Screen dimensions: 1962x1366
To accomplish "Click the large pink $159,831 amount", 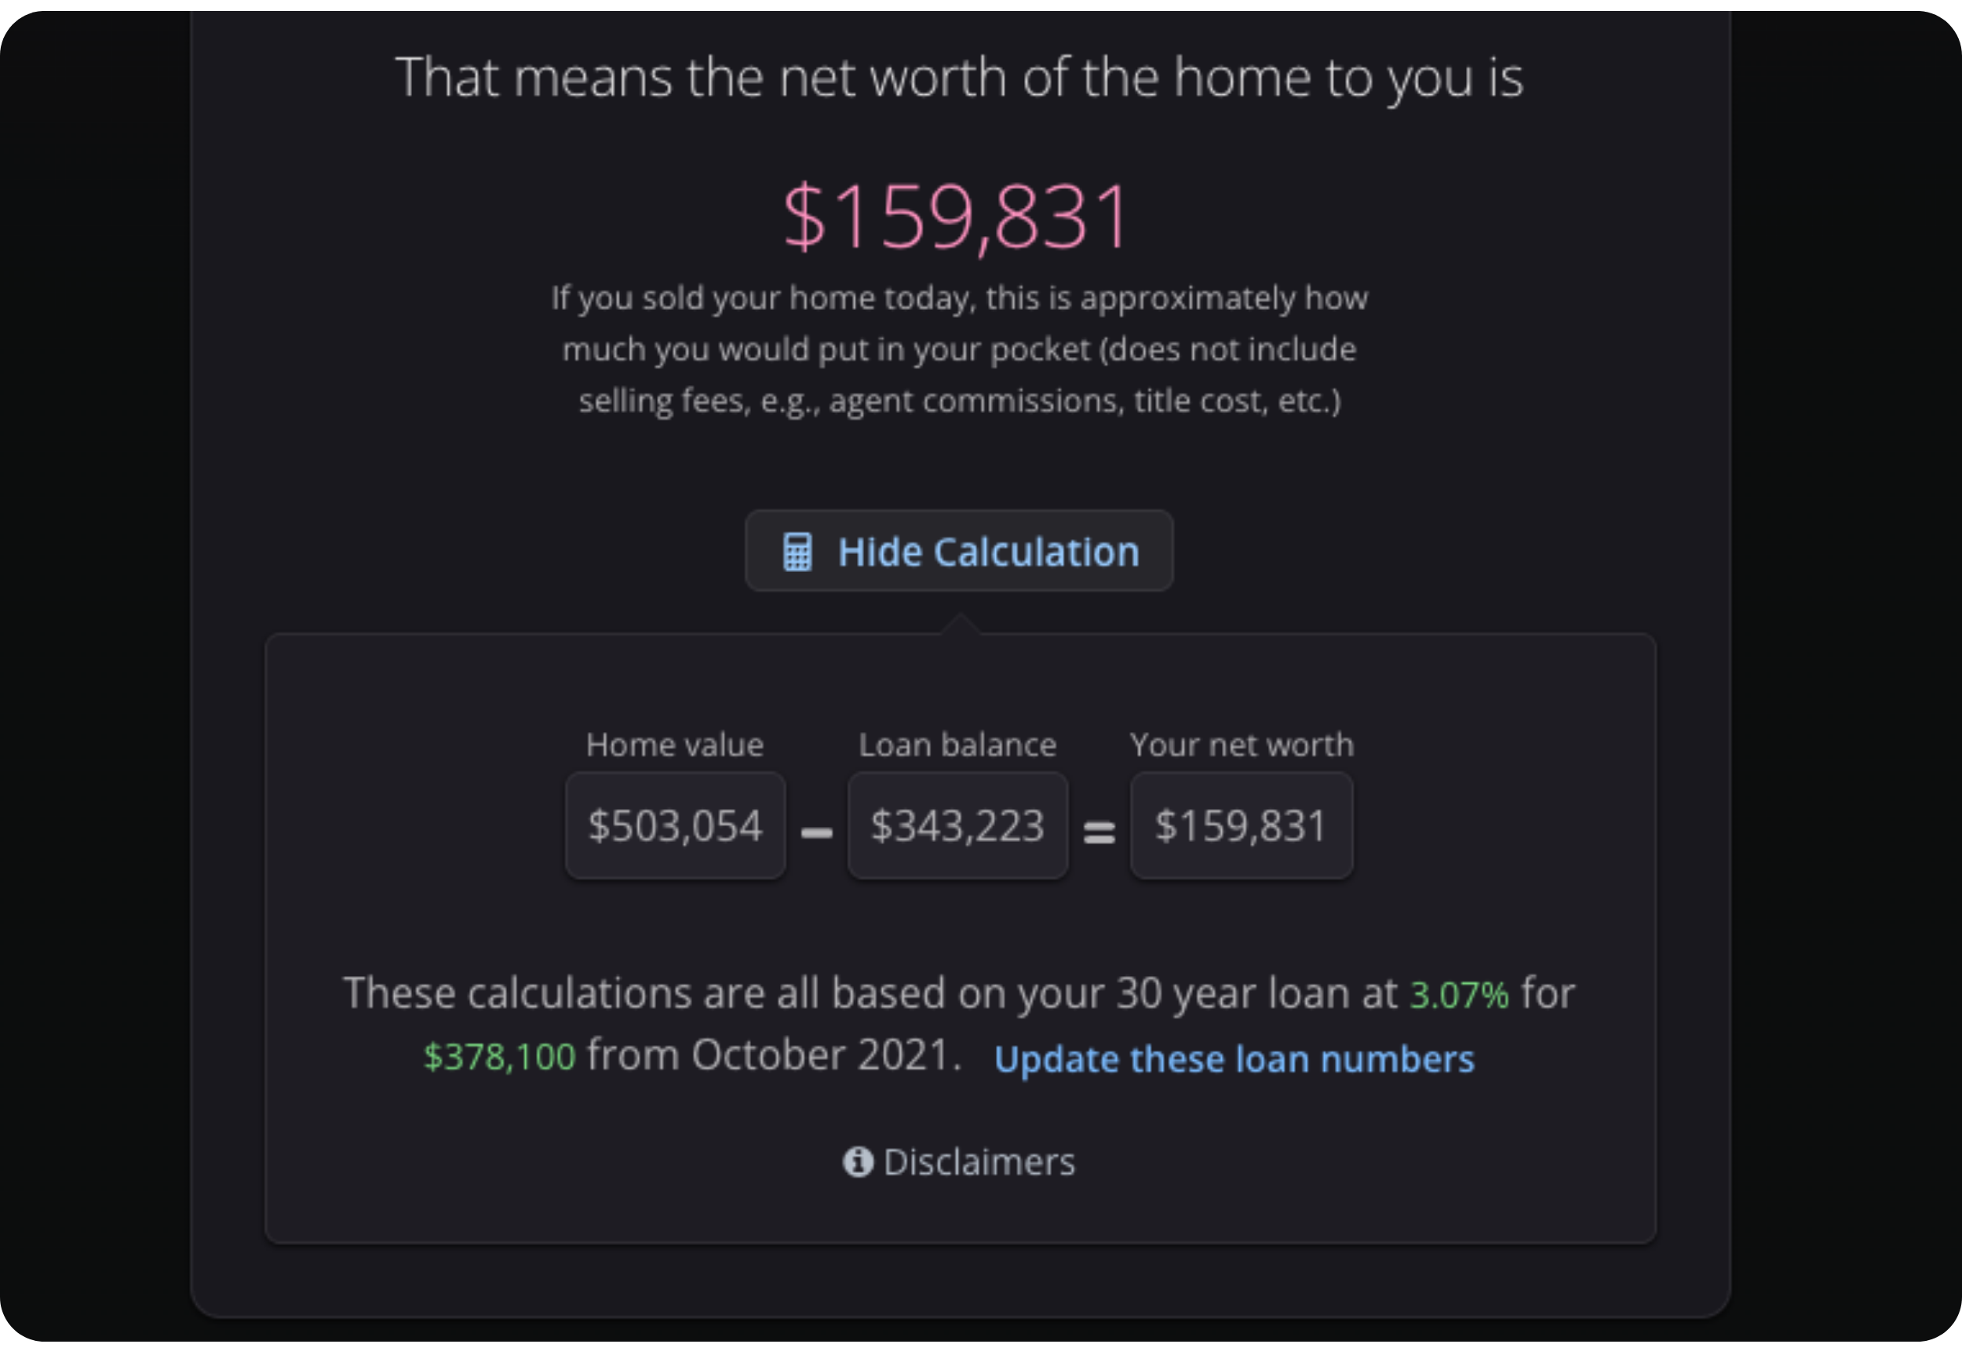I will (958, 217).
